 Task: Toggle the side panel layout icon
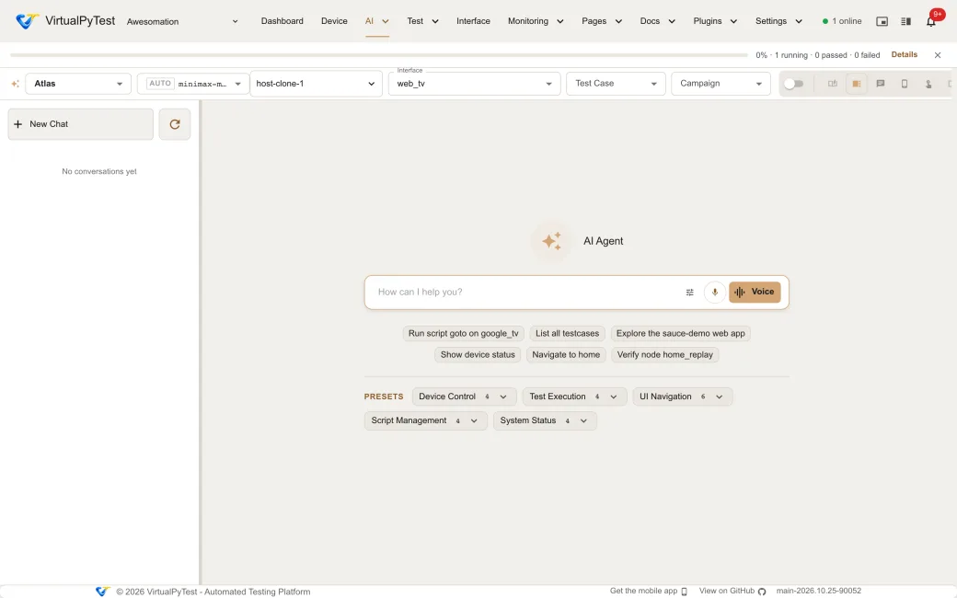click(905, 21)
